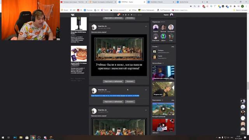
Task: Open the Donat bookmark
Action: (65, 10)
